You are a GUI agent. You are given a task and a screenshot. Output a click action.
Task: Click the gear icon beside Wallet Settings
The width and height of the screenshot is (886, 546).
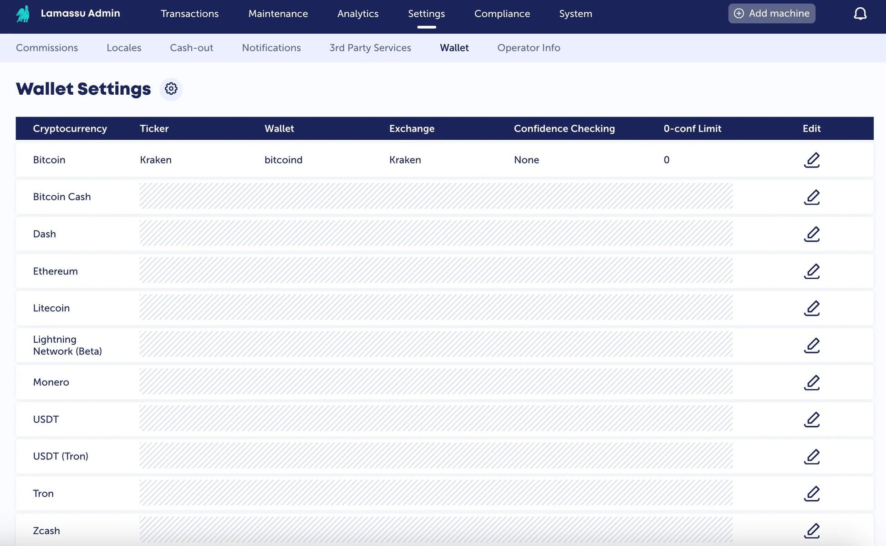(x=171, y=88)
